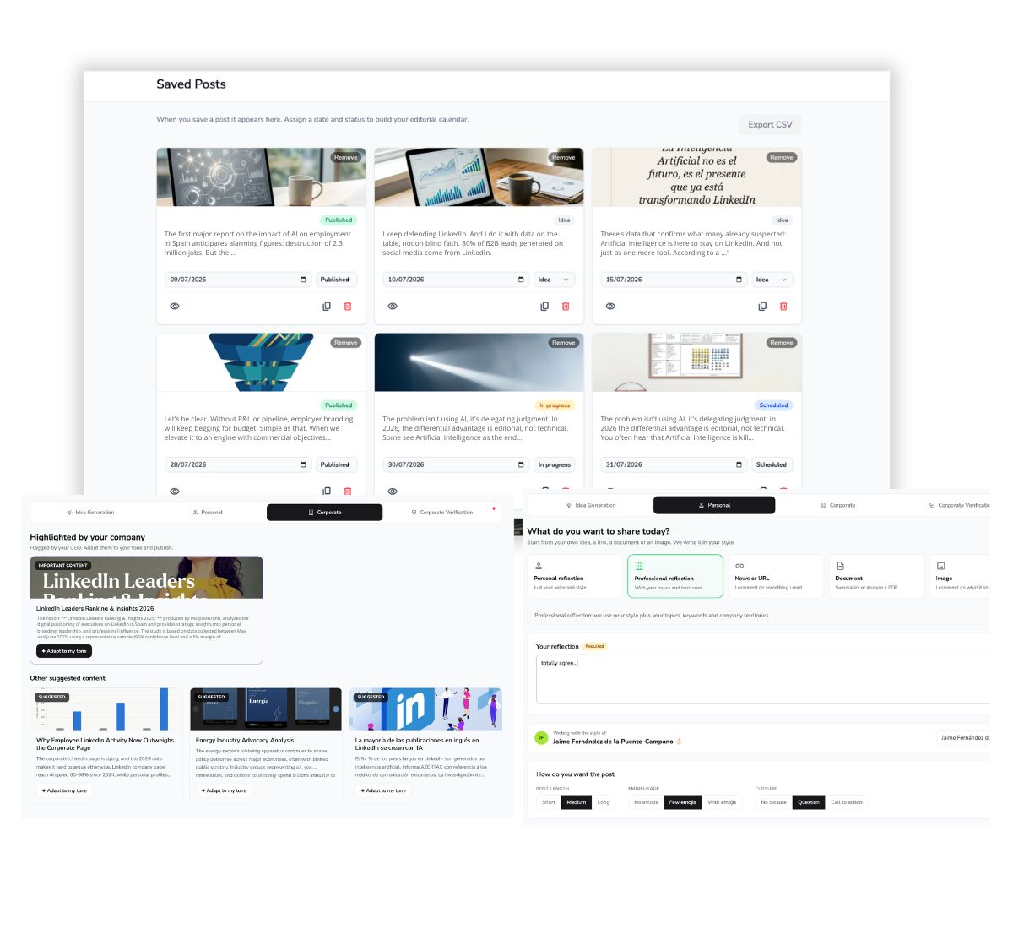1013x929 pixels.
Task: Click the eye icon on the 10/07/2026 post
Action: pos(393,306)
